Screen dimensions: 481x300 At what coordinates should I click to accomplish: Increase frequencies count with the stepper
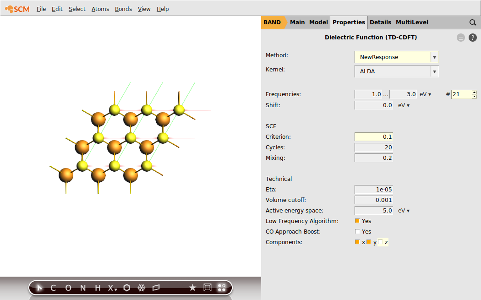(x=474, y=92)
